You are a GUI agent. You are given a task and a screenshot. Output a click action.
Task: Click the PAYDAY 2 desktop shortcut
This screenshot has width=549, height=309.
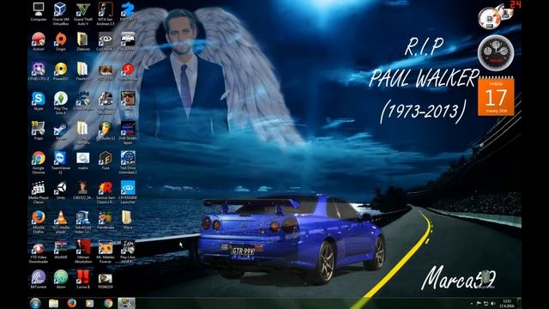[x=128, y=11]
